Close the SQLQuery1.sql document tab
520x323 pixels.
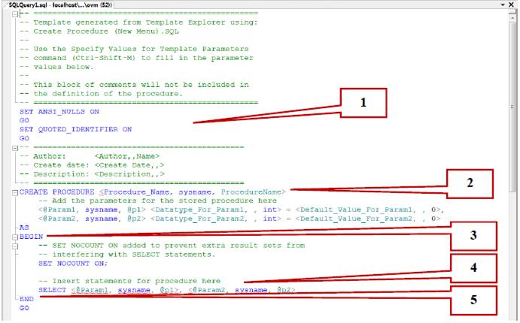coord(512,5)
